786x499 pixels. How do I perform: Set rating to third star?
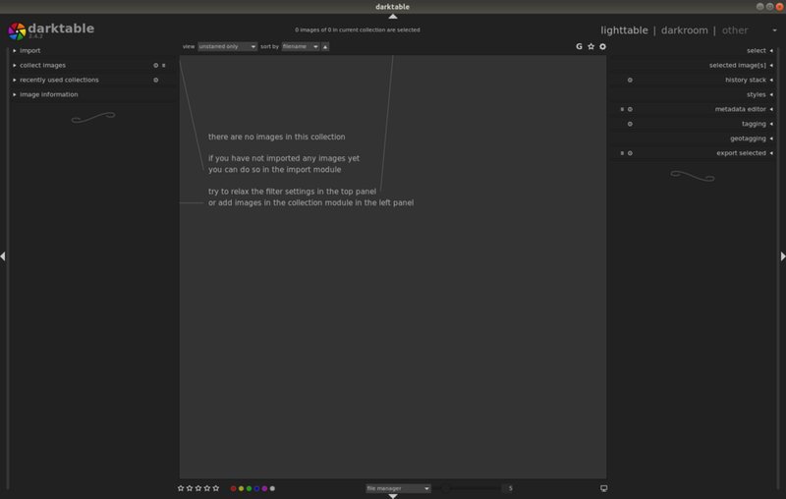tap(198, 488)
